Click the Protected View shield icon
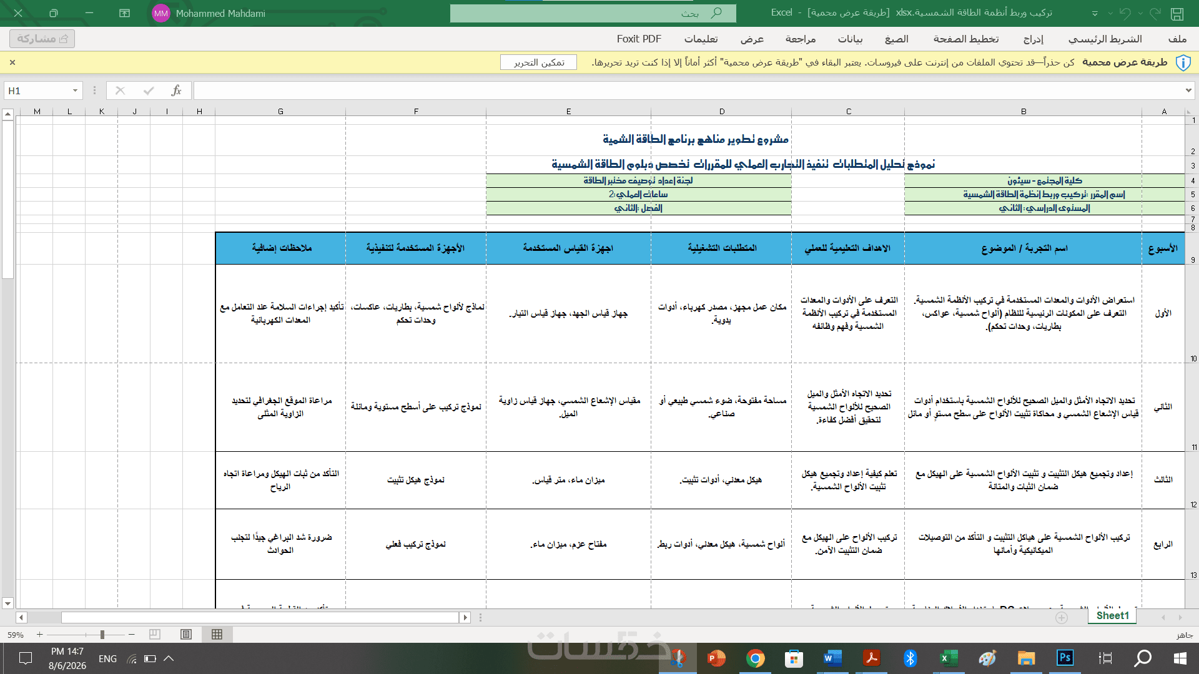The image size is (1199, 674). pyautogui.click(x=1183, y=62)
